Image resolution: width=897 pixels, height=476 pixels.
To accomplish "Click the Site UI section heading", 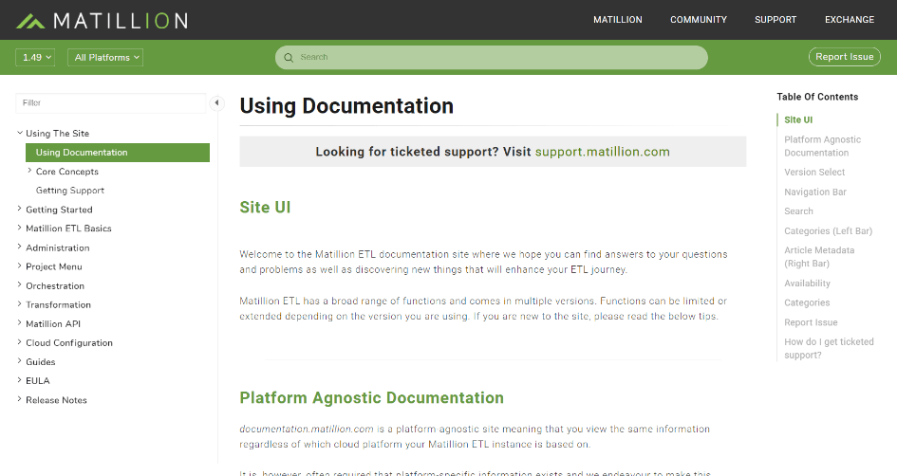I will coord(265,207).
